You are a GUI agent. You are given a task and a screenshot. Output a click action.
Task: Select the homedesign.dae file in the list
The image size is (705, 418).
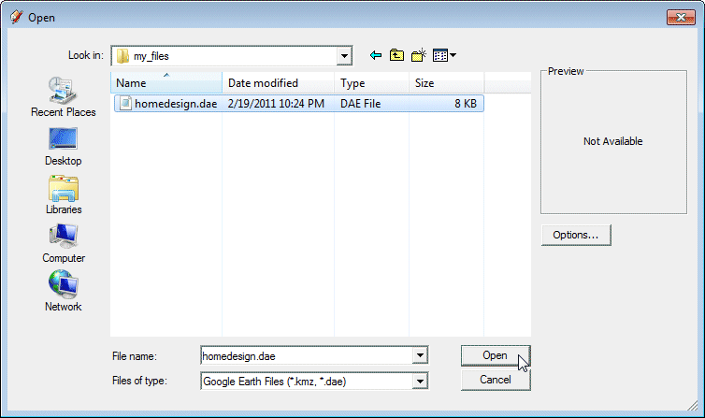click(x=175, y=104)
